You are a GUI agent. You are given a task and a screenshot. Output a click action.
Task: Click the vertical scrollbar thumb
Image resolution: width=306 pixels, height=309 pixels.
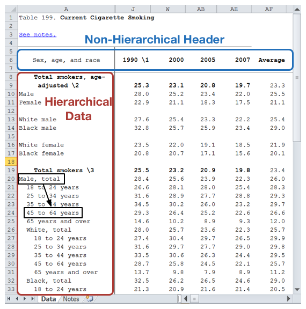click(297, 77)
